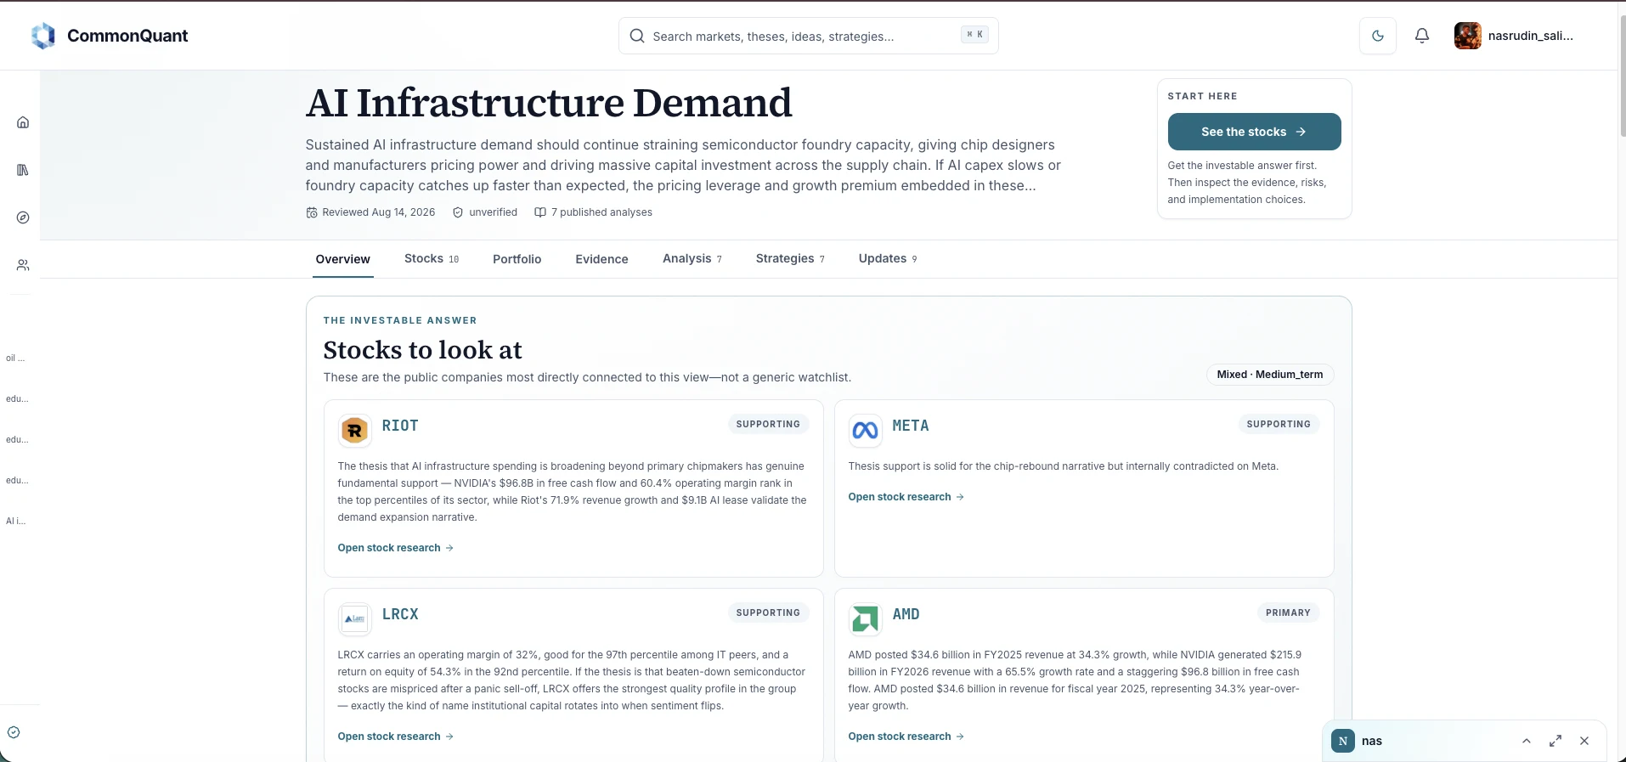Select the Overview tab
The height and width of the screenshot is (762, 1626).
(343, 259)
